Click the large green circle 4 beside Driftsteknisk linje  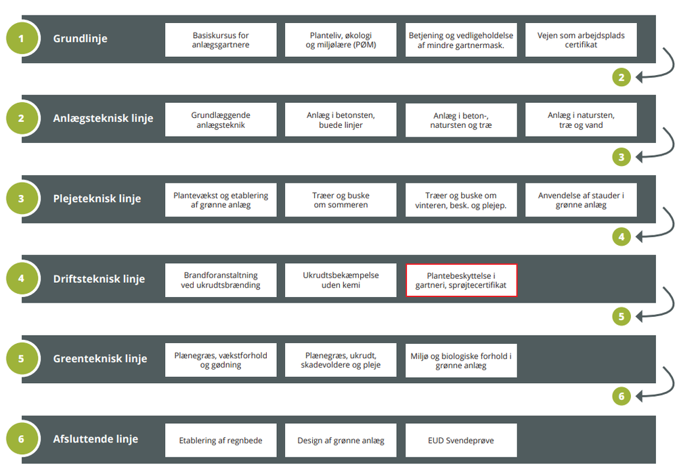click(x=22, y=279)
